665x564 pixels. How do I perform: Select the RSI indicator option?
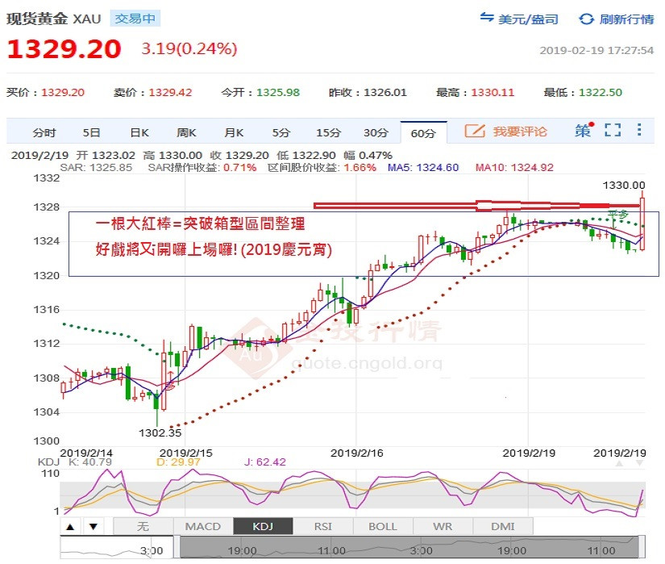[x=322, y=526]
